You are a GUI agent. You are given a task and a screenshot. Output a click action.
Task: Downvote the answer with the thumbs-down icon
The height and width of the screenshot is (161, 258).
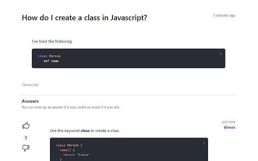tap(26, 149)
